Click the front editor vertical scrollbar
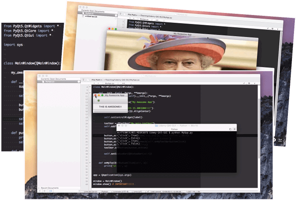Screen dimensions: 296x200 pyautogui.click(x=259, y=128)
